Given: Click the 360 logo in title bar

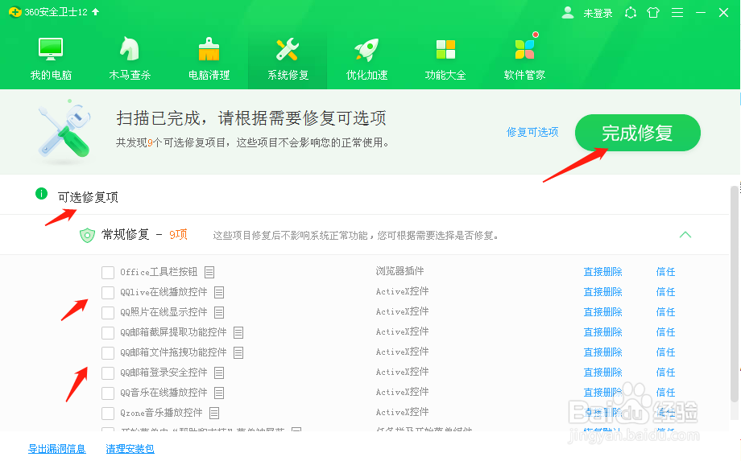Looking at the screenshot, I should (14, 12).
